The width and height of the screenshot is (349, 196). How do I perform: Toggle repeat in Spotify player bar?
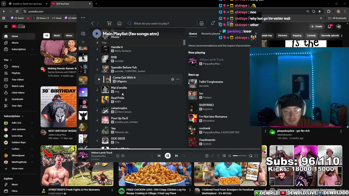click(x=184, y=156)
